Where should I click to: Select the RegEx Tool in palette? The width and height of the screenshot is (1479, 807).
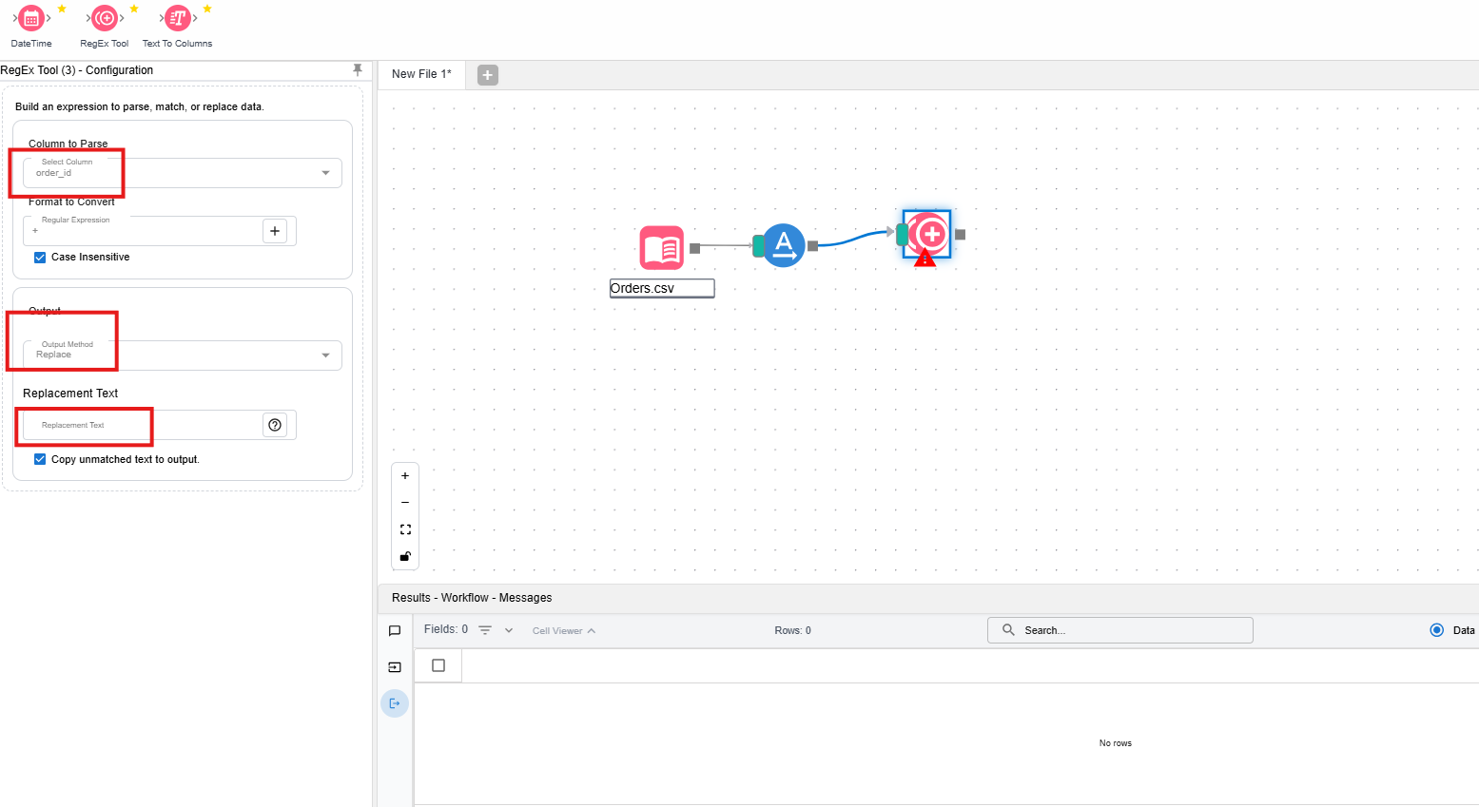(x=105, y=18)
